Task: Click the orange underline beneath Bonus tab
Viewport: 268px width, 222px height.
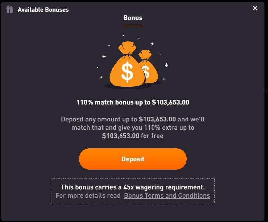Action: [x=133, y=26]
